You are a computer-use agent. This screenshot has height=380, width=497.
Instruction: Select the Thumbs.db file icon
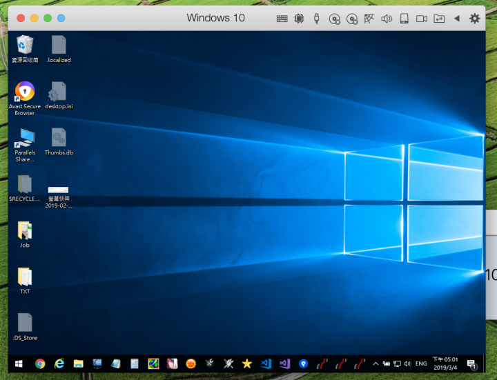click(59, 141)
